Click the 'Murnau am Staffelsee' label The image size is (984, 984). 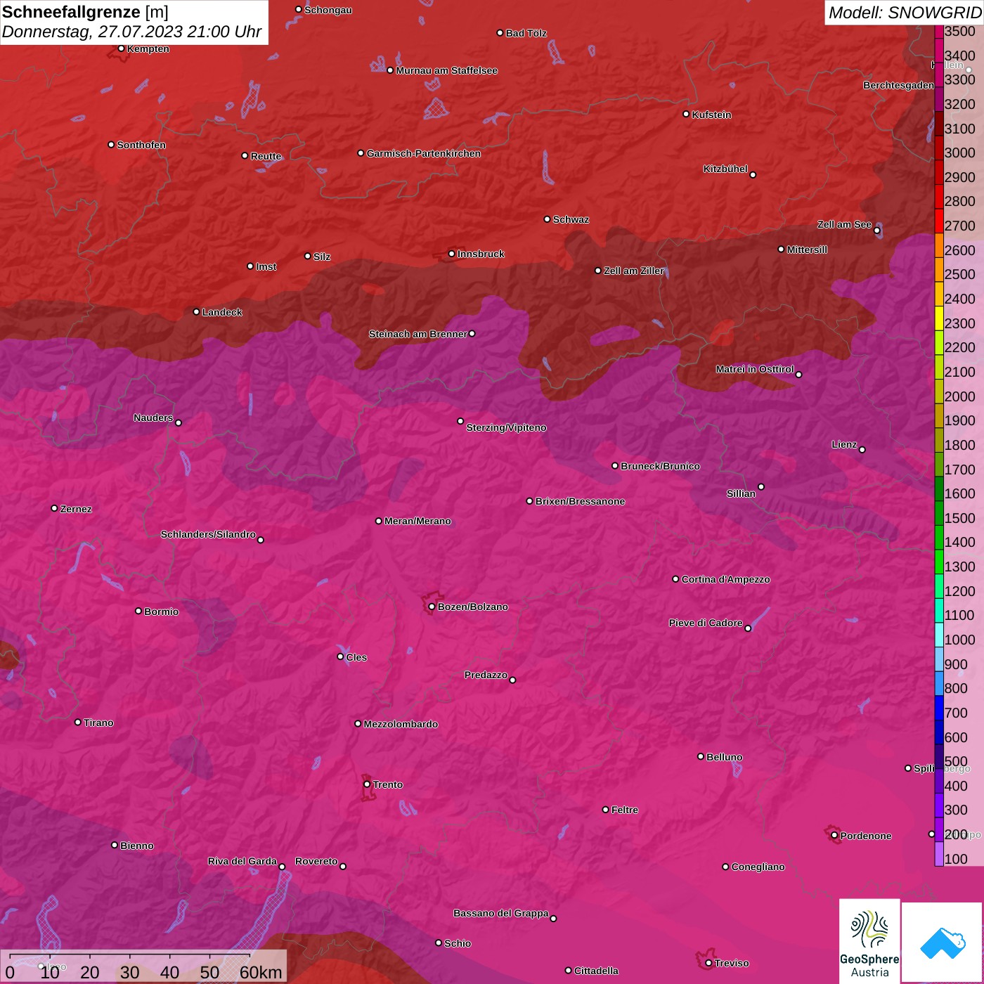(447, 70)
